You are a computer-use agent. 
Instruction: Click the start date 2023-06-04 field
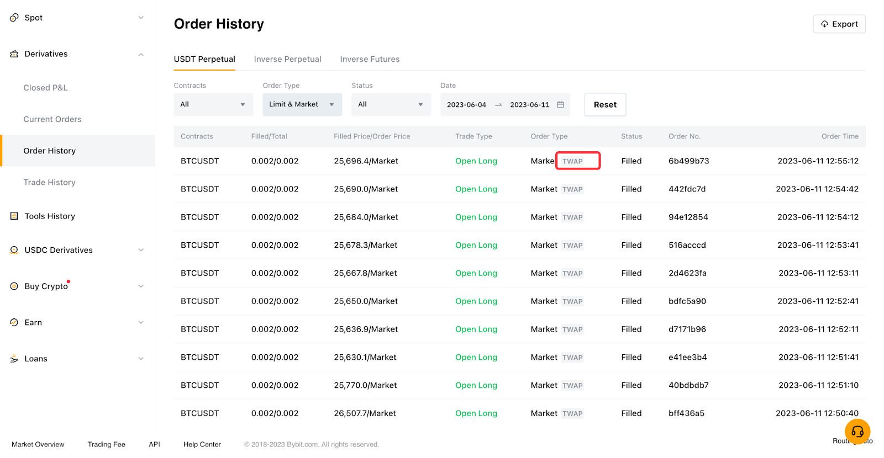(466, 105)
